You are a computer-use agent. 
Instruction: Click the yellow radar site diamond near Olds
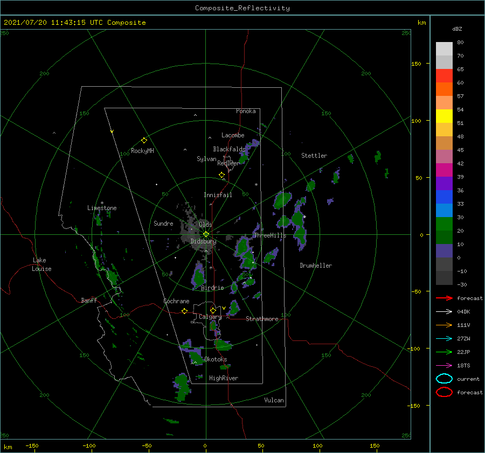pyautogui.click(x=206, y=234)
